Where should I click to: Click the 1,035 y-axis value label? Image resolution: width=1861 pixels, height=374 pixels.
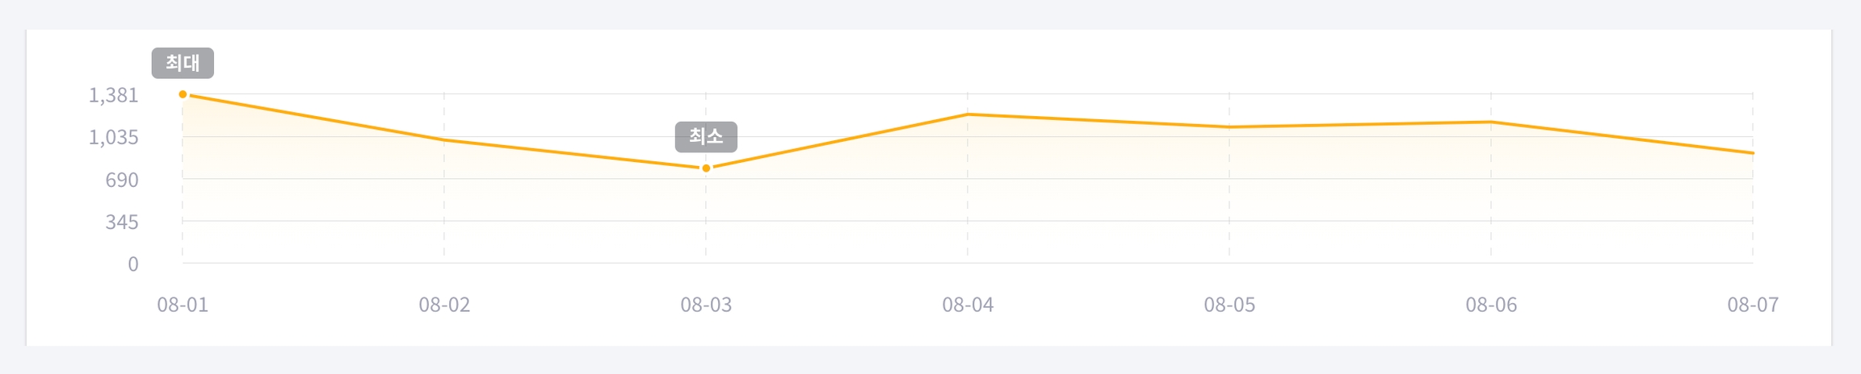(x=114, y=137)
